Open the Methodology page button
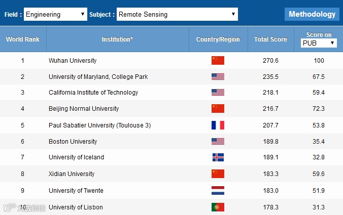The height and width of the screenshot is (215, 343). pos(312,14)
